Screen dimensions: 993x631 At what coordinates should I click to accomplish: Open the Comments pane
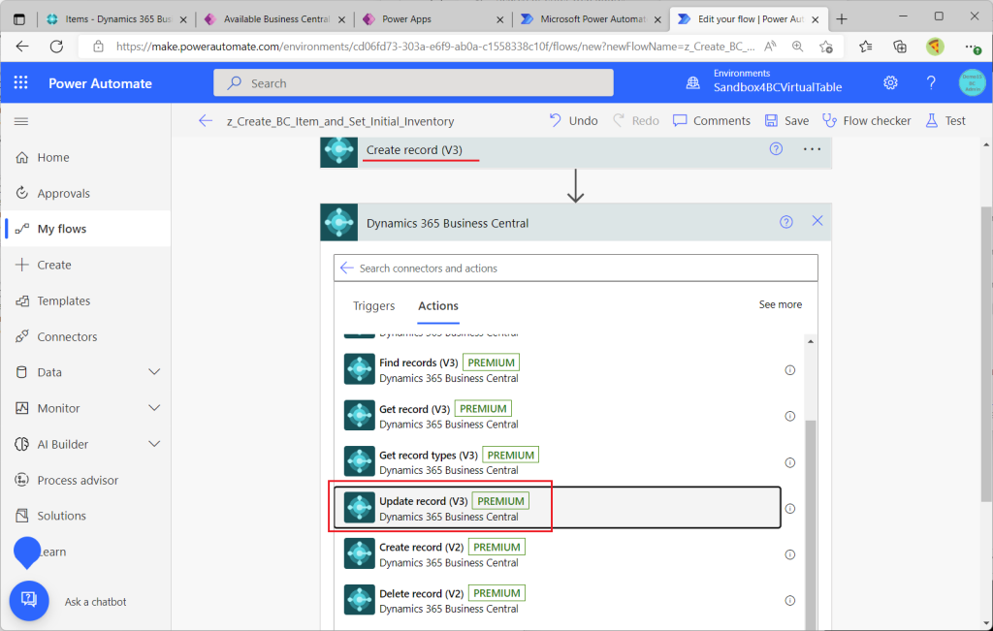[x=711, y=120]
